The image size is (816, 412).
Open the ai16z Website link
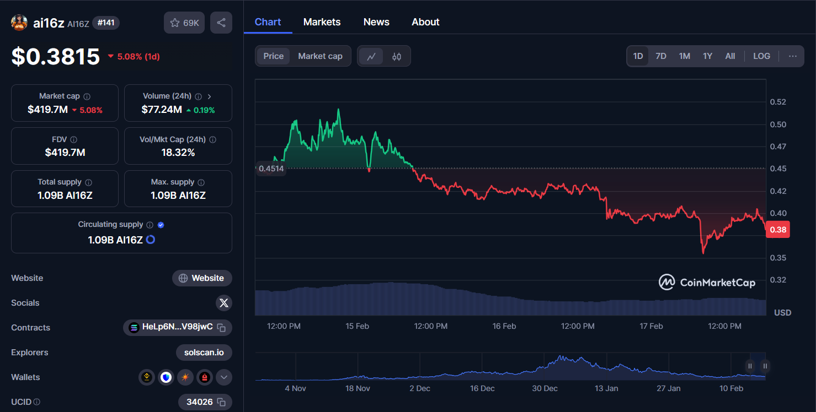[202, 278]
